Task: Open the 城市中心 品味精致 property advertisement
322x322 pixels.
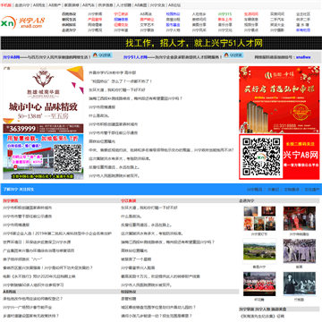Action: click(x=43, y=99)
